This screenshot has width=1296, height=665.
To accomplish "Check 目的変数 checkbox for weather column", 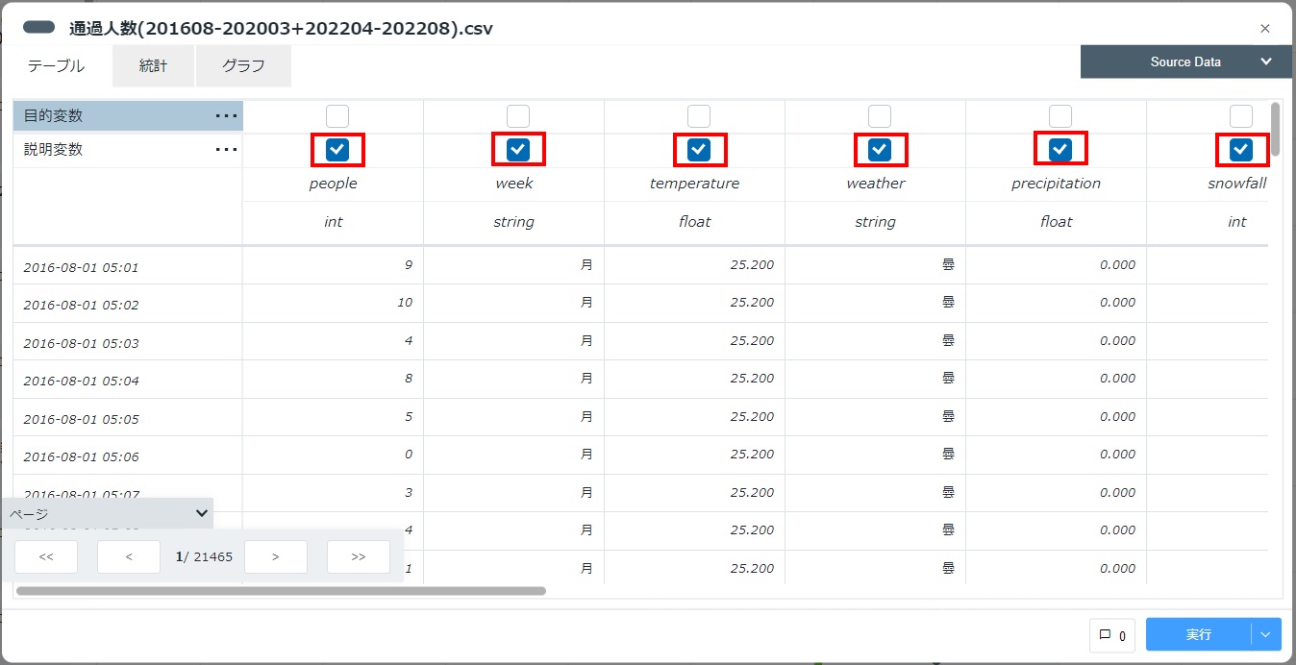I will [880, 116].
